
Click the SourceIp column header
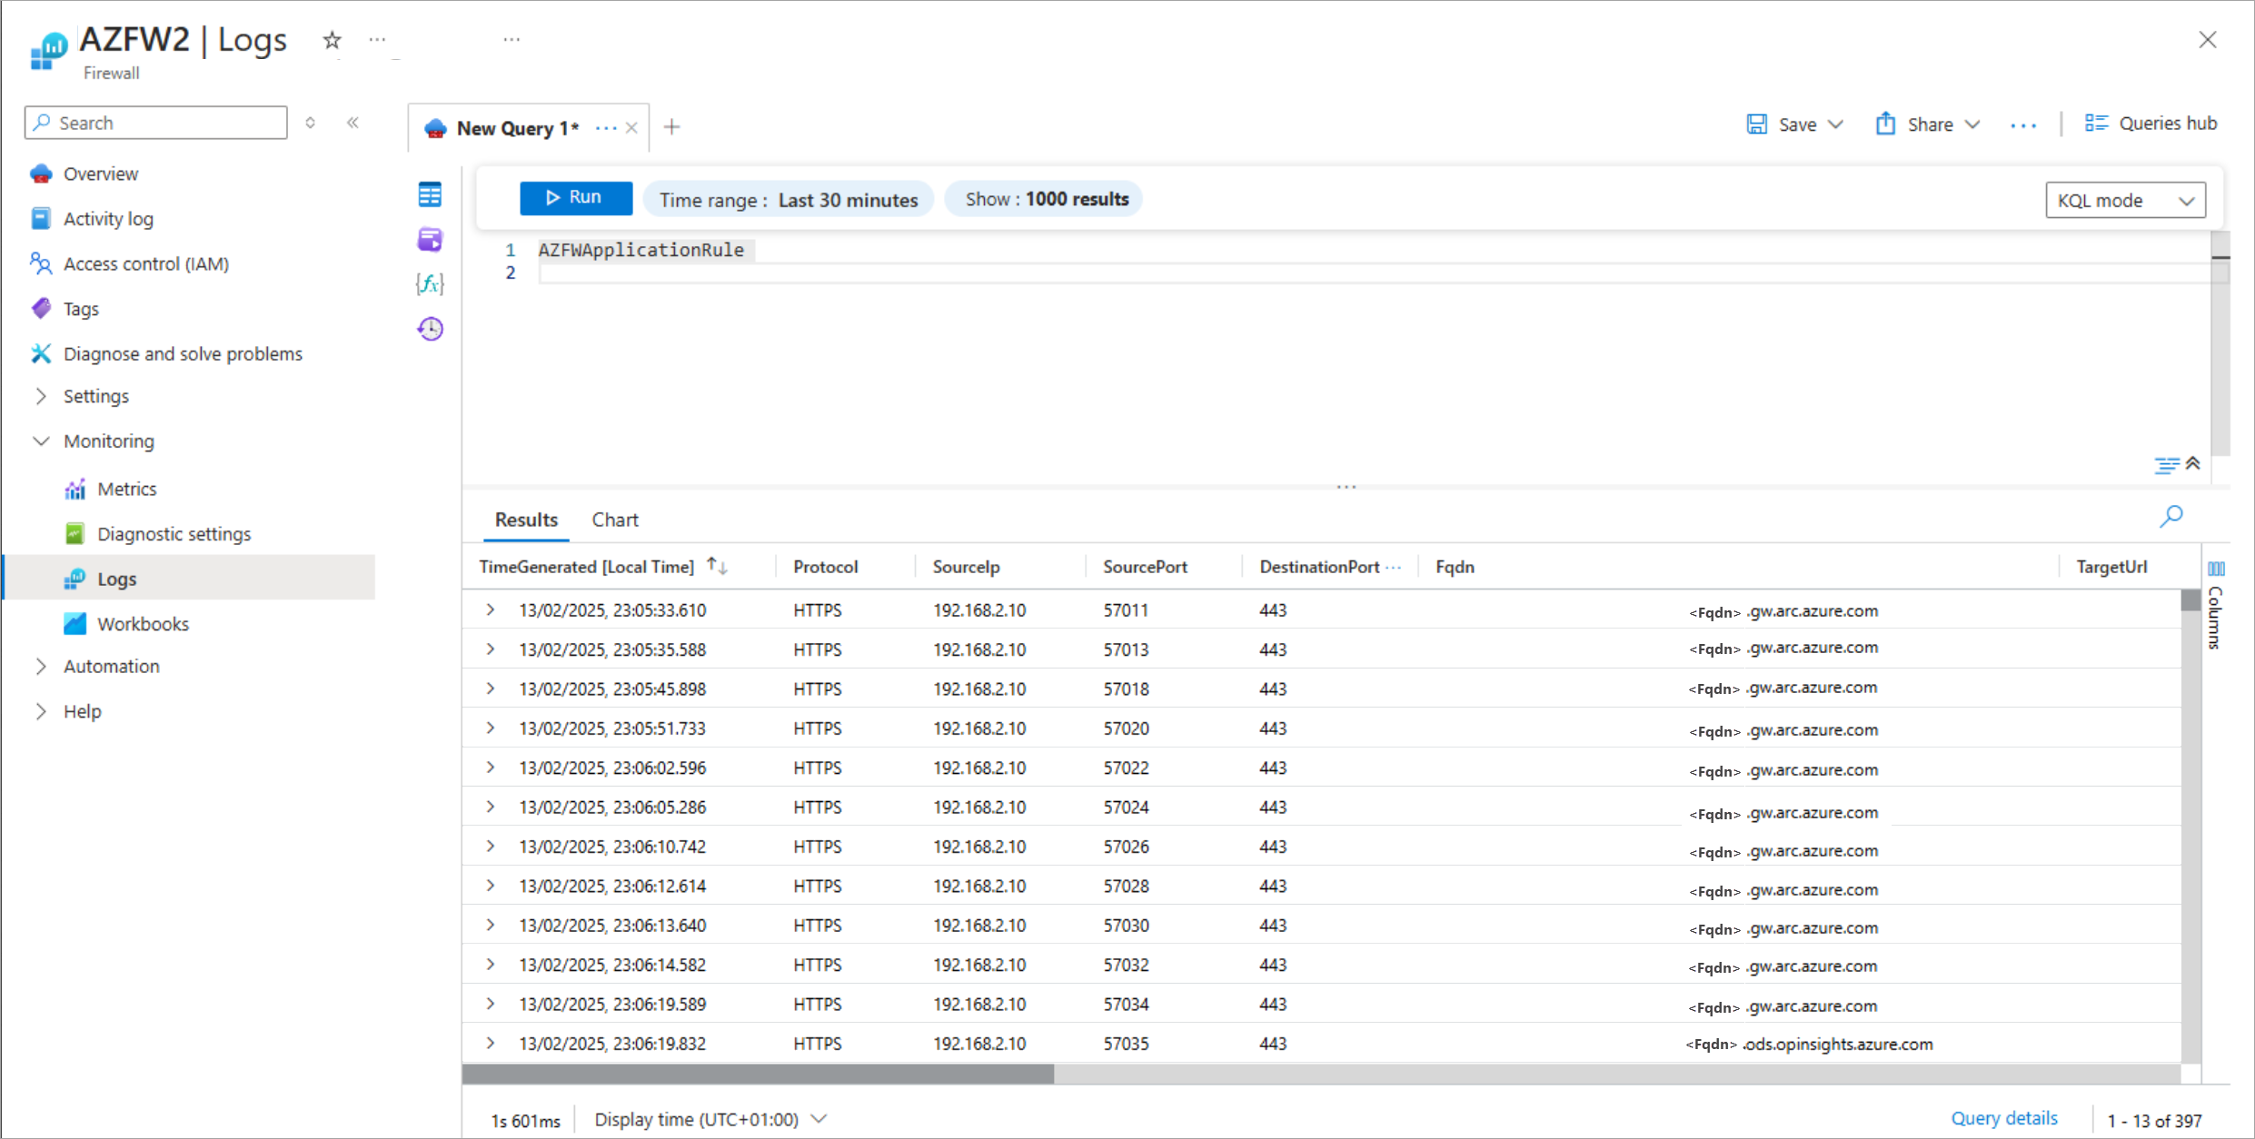pos(966,567)
